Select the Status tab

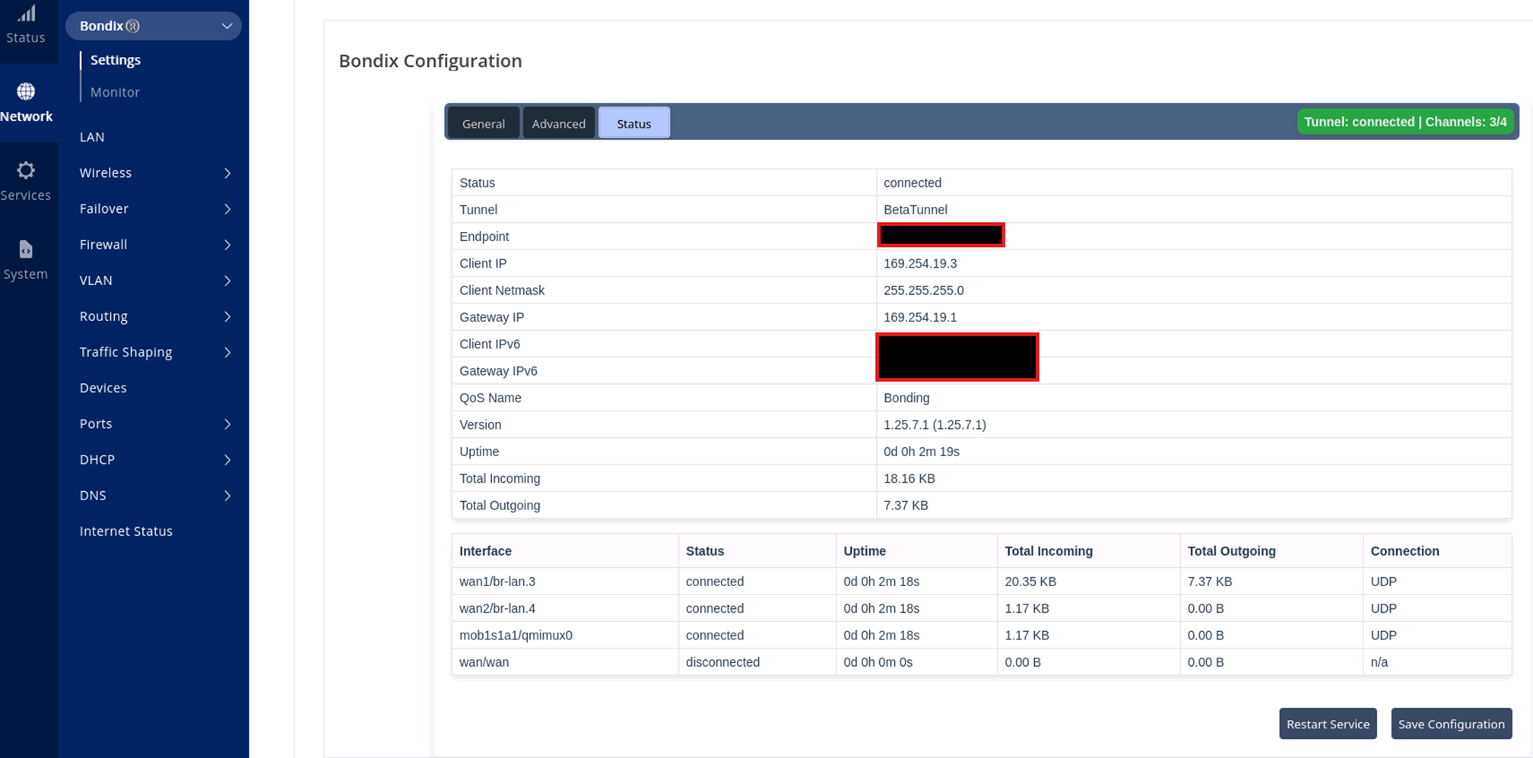click(x=634, y=123)
